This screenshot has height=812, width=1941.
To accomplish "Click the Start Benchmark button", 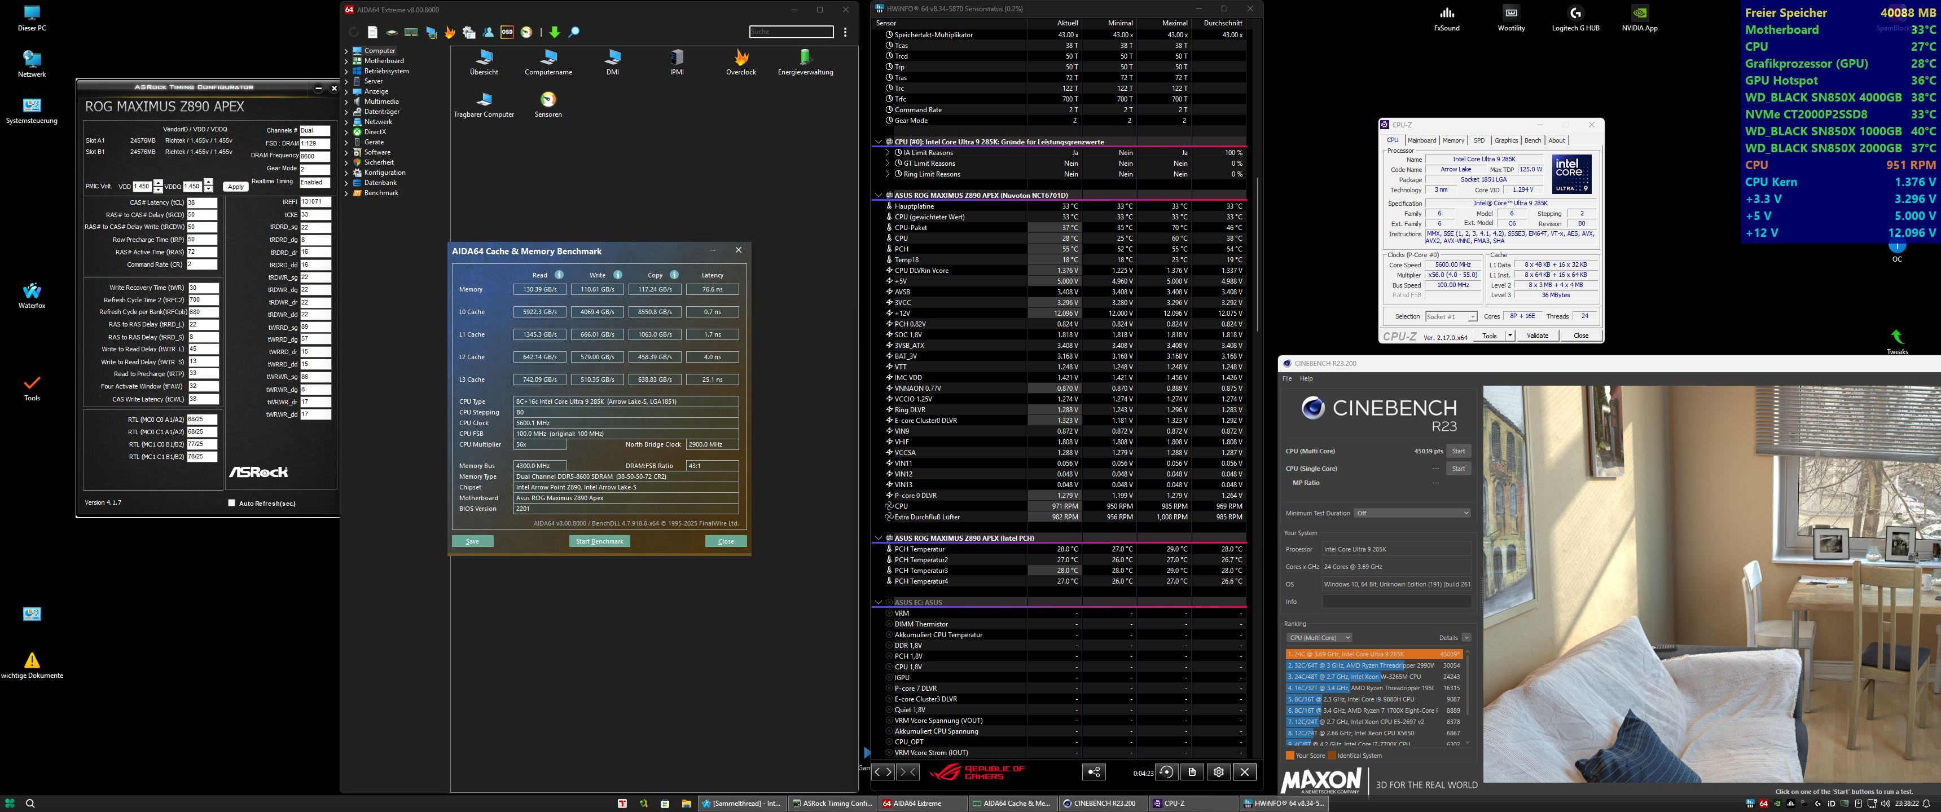I will point(599,541).
